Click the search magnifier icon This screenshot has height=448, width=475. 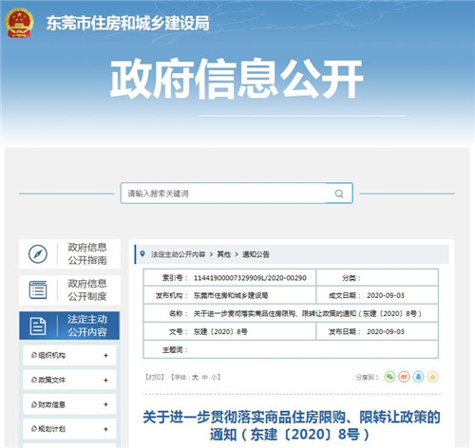click(339, 194)
